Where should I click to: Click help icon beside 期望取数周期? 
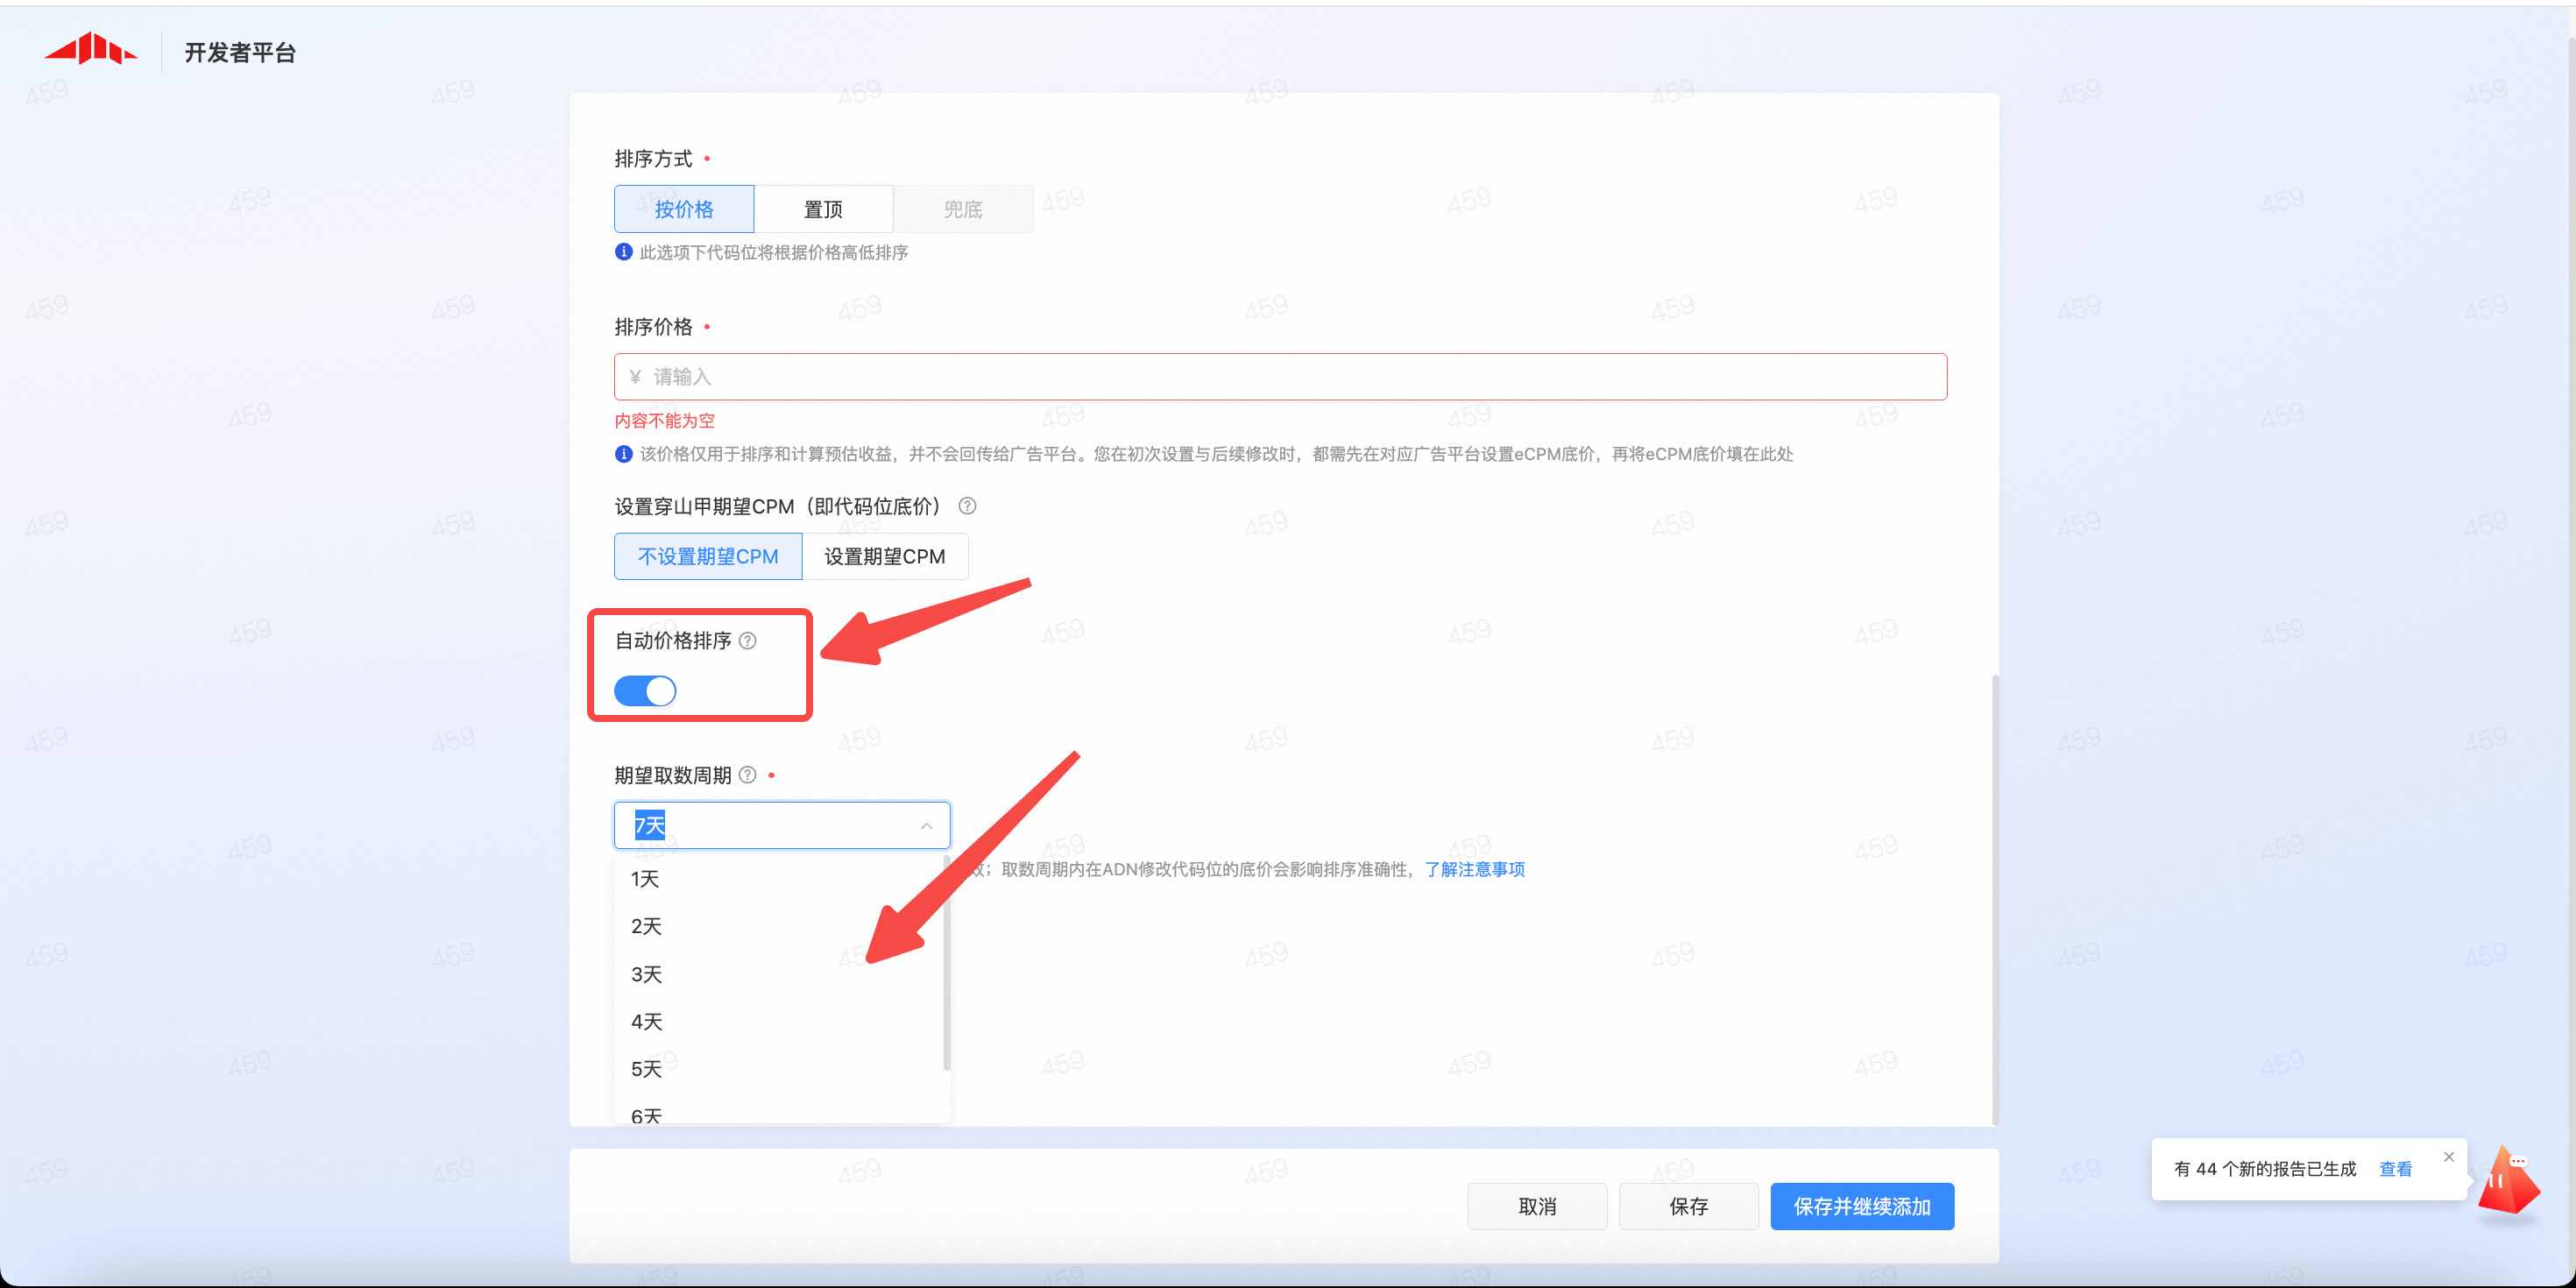point(747,775)
